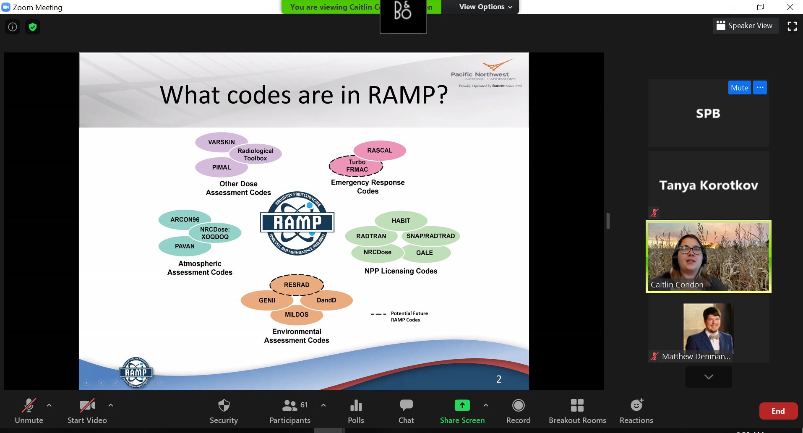
Task: Open the Reactions menu
Action: [636, 411]
